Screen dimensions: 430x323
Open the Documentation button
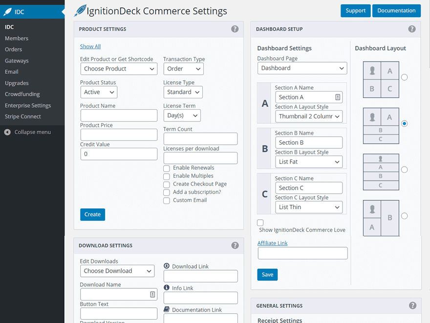396,11
